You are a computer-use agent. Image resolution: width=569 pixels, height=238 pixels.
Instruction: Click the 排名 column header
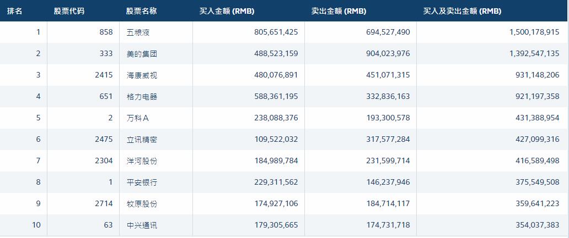(x=15, y=11)
